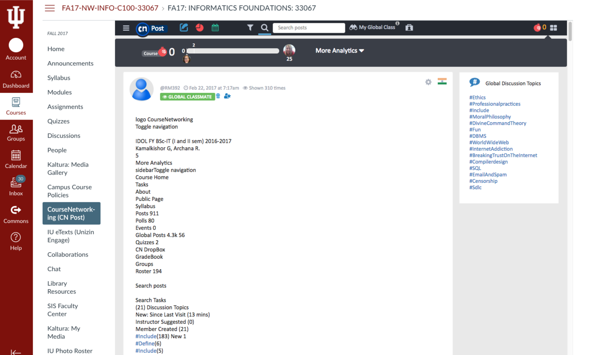Open the Canvas hamburger navigation menu
Screen dimensions: 592x355
pyautogui.click(x=50, y=8)
